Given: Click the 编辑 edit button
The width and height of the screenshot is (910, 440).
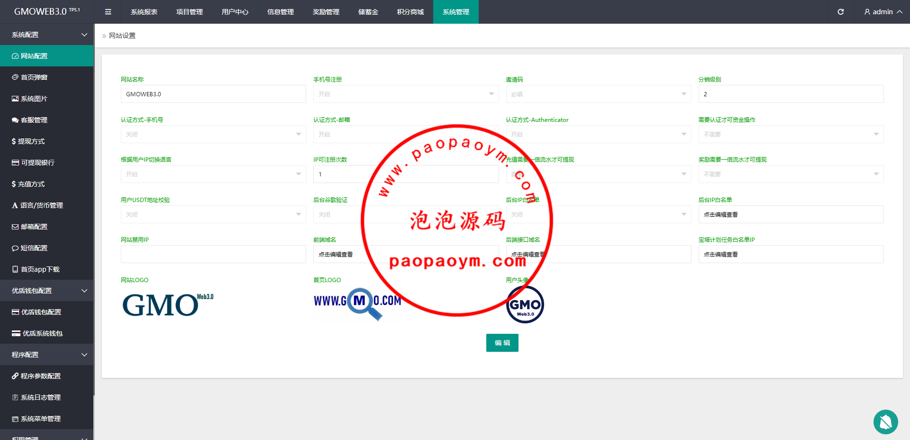Looking at the screenshot, I should (x=502, y=343).
